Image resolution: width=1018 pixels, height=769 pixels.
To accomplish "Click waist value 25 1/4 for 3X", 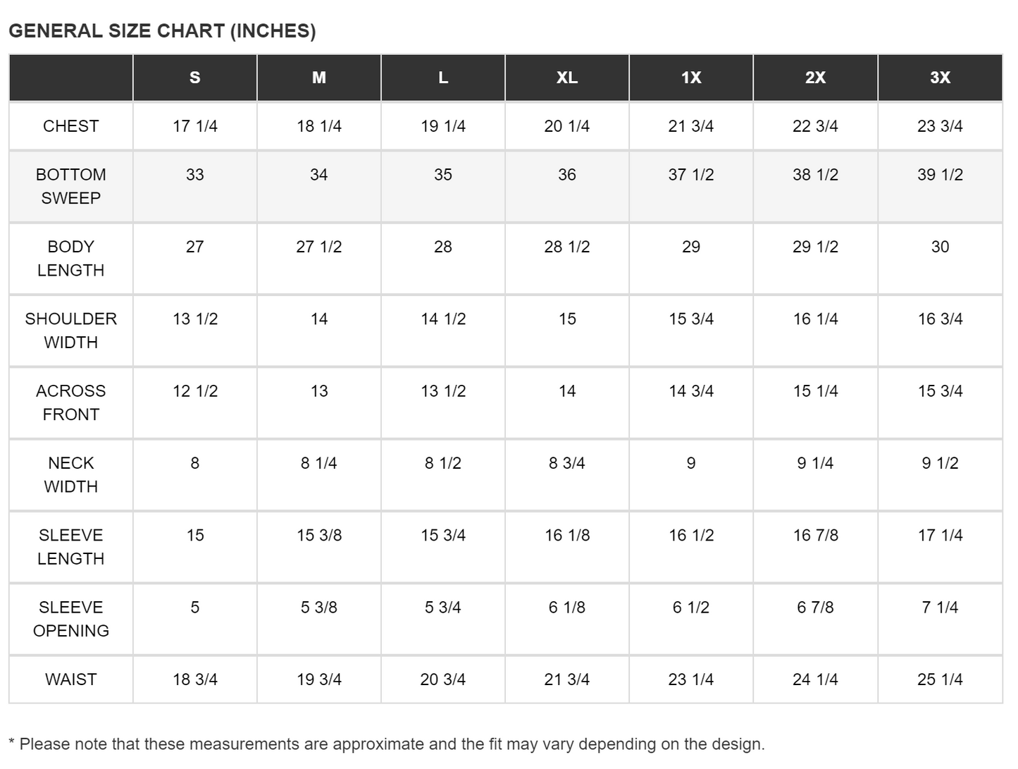I will click(x=940, y=679).
